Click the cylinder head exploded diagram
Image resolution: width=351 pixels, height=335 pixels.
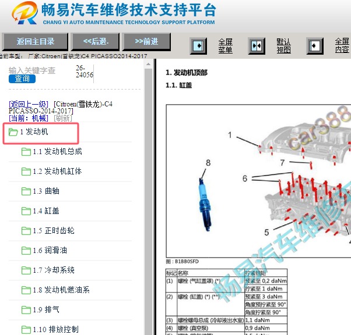coord(258,181)
